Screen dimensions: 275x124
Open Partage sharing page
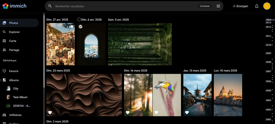19,50
